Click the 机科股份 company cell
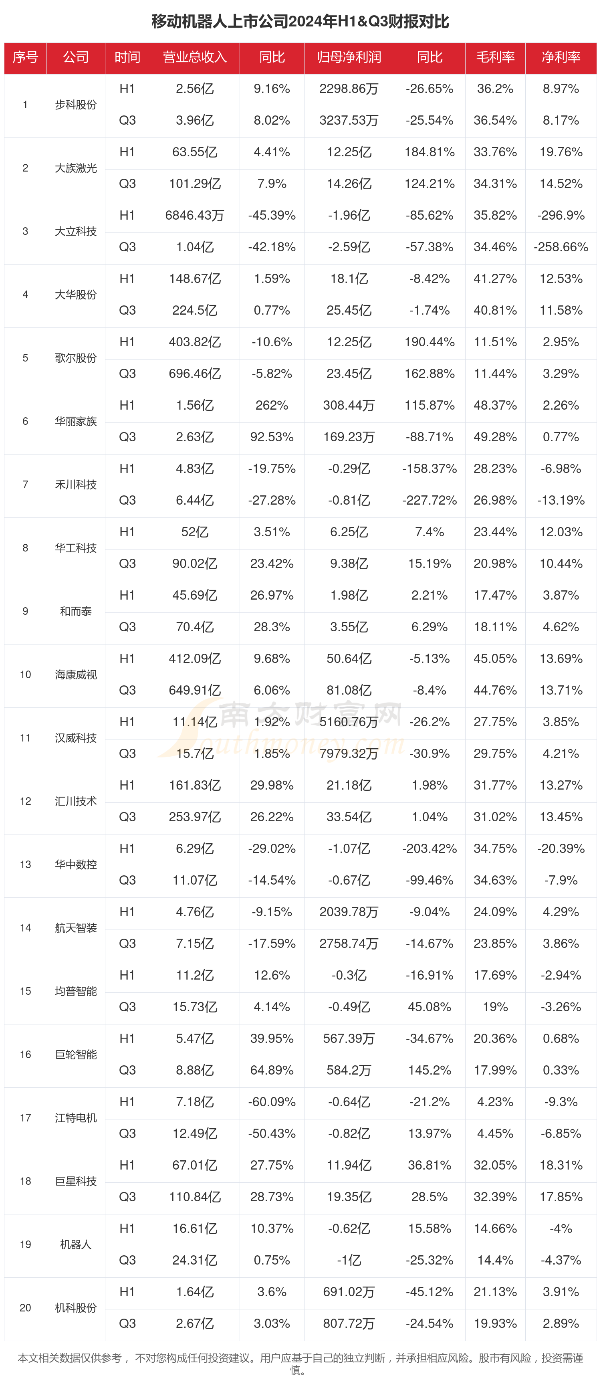This screenshot has width=601, height=1394. [76, 1308]
